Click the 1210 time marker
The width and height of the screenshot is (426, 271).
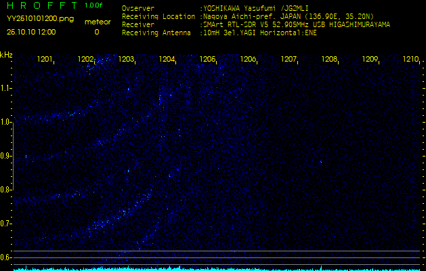coord(411,59)
